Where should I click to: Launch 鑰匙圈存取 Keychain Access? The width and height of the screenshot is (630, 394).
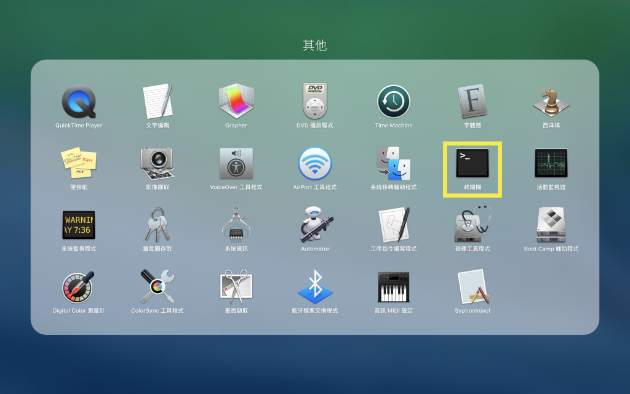[157, 225]
